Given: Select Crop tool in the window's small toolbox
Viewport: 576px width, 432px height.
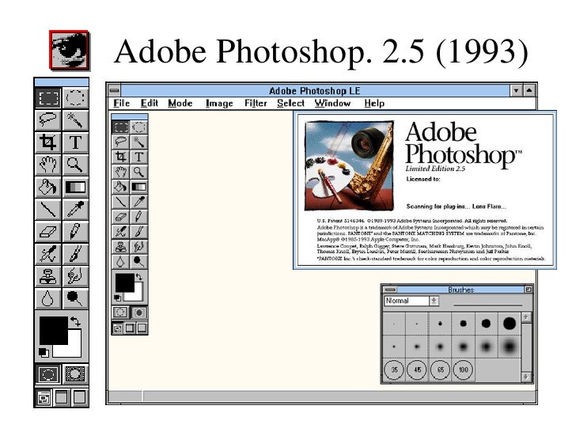Looking at the screenshot, I should [120, 157].
